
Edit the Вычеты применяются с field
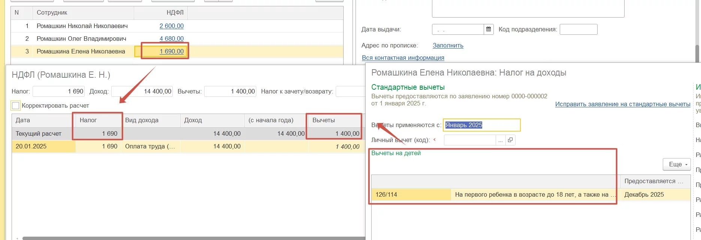point(482,125)
